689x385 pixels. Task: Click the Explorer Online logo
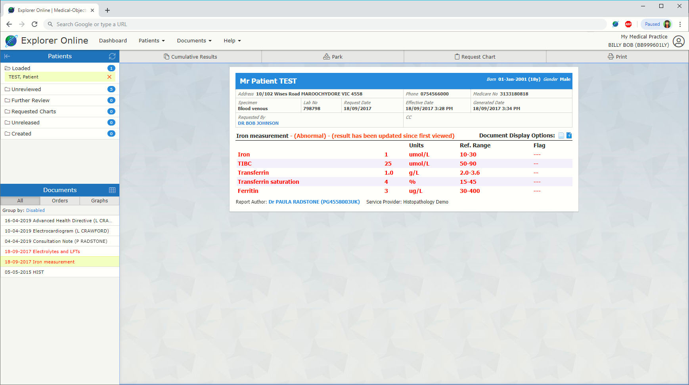(x=11, y=41)
